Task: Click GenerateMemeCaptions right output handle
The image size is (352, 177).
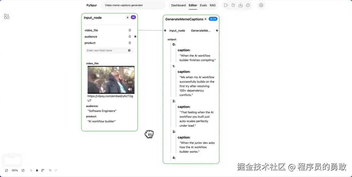Action: click(x=217, y=31)
